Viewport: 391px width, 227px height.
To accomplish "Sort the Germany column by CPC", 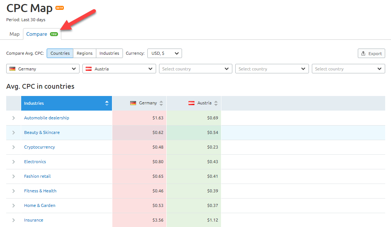I will pos(161,103).
